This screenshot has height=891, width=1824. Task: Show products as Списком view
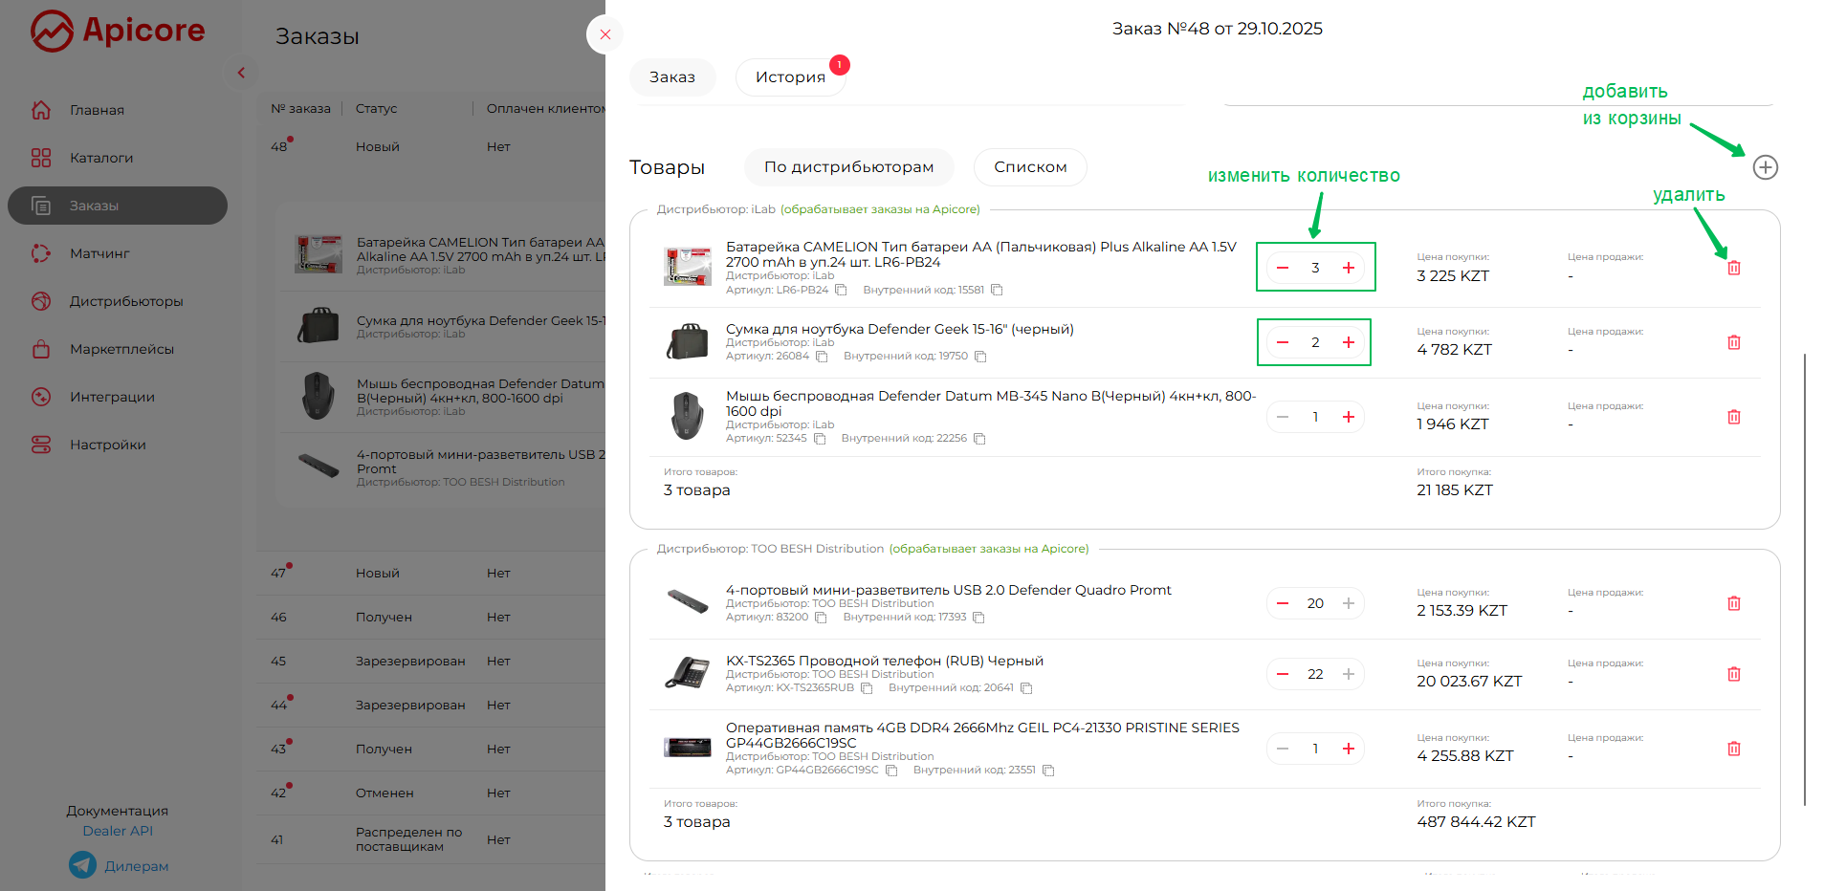(x=1029, y=167)
